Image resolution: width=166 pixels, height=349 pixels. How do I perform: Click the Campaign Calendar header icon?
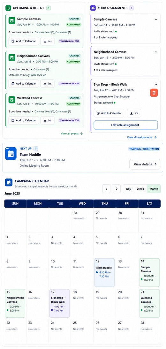click(9, 183)
